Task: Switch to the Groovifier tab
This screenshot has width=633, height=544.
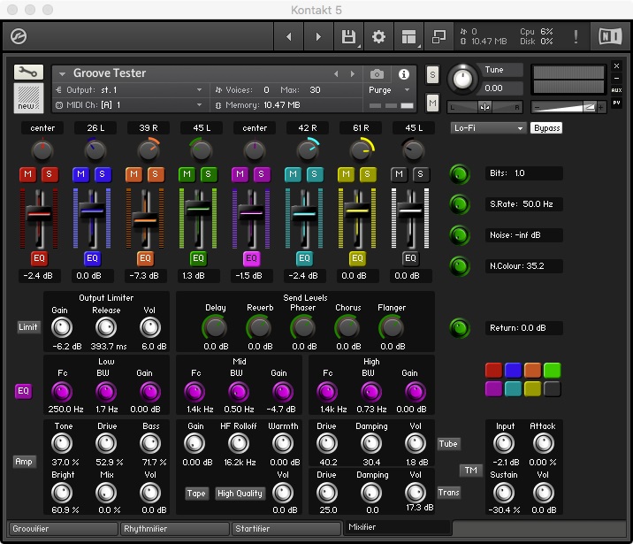Action: [63, 529]
